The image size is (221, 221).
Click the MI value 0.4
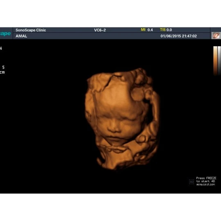(x=150, y=30)
